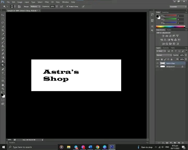
Task: Create a new layer from Layers panel
Action: [x=179, y=143]
